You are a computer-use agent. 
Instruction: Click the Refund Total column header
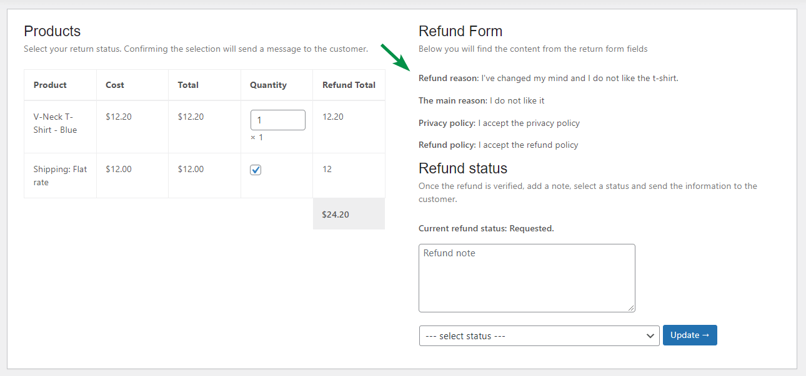pyautogui.click(x=349, y=85)
